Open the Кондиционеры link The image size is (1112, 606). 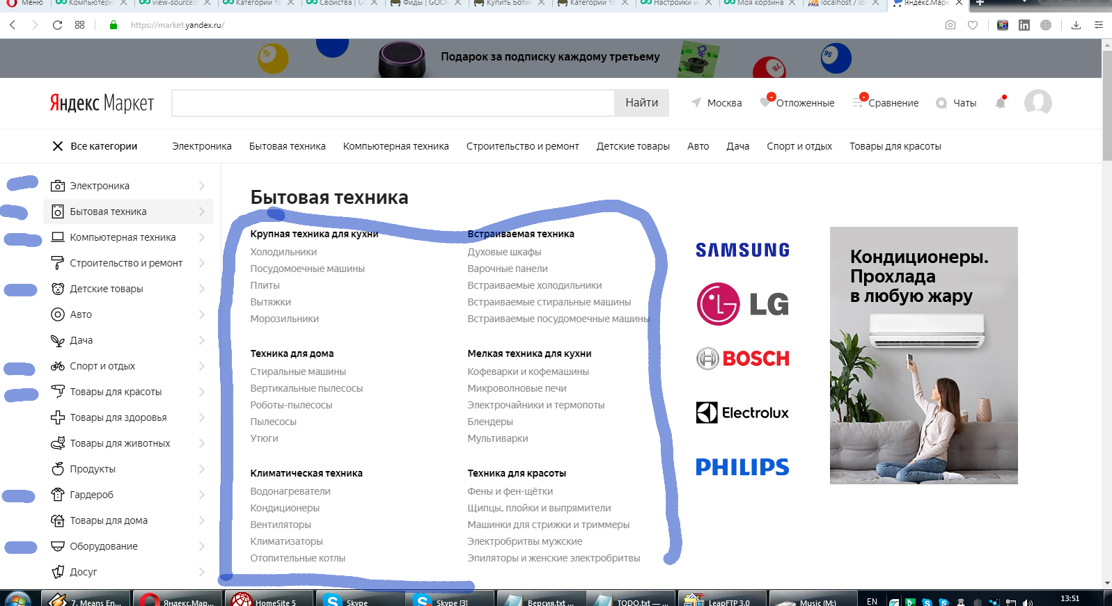point(285,508)
